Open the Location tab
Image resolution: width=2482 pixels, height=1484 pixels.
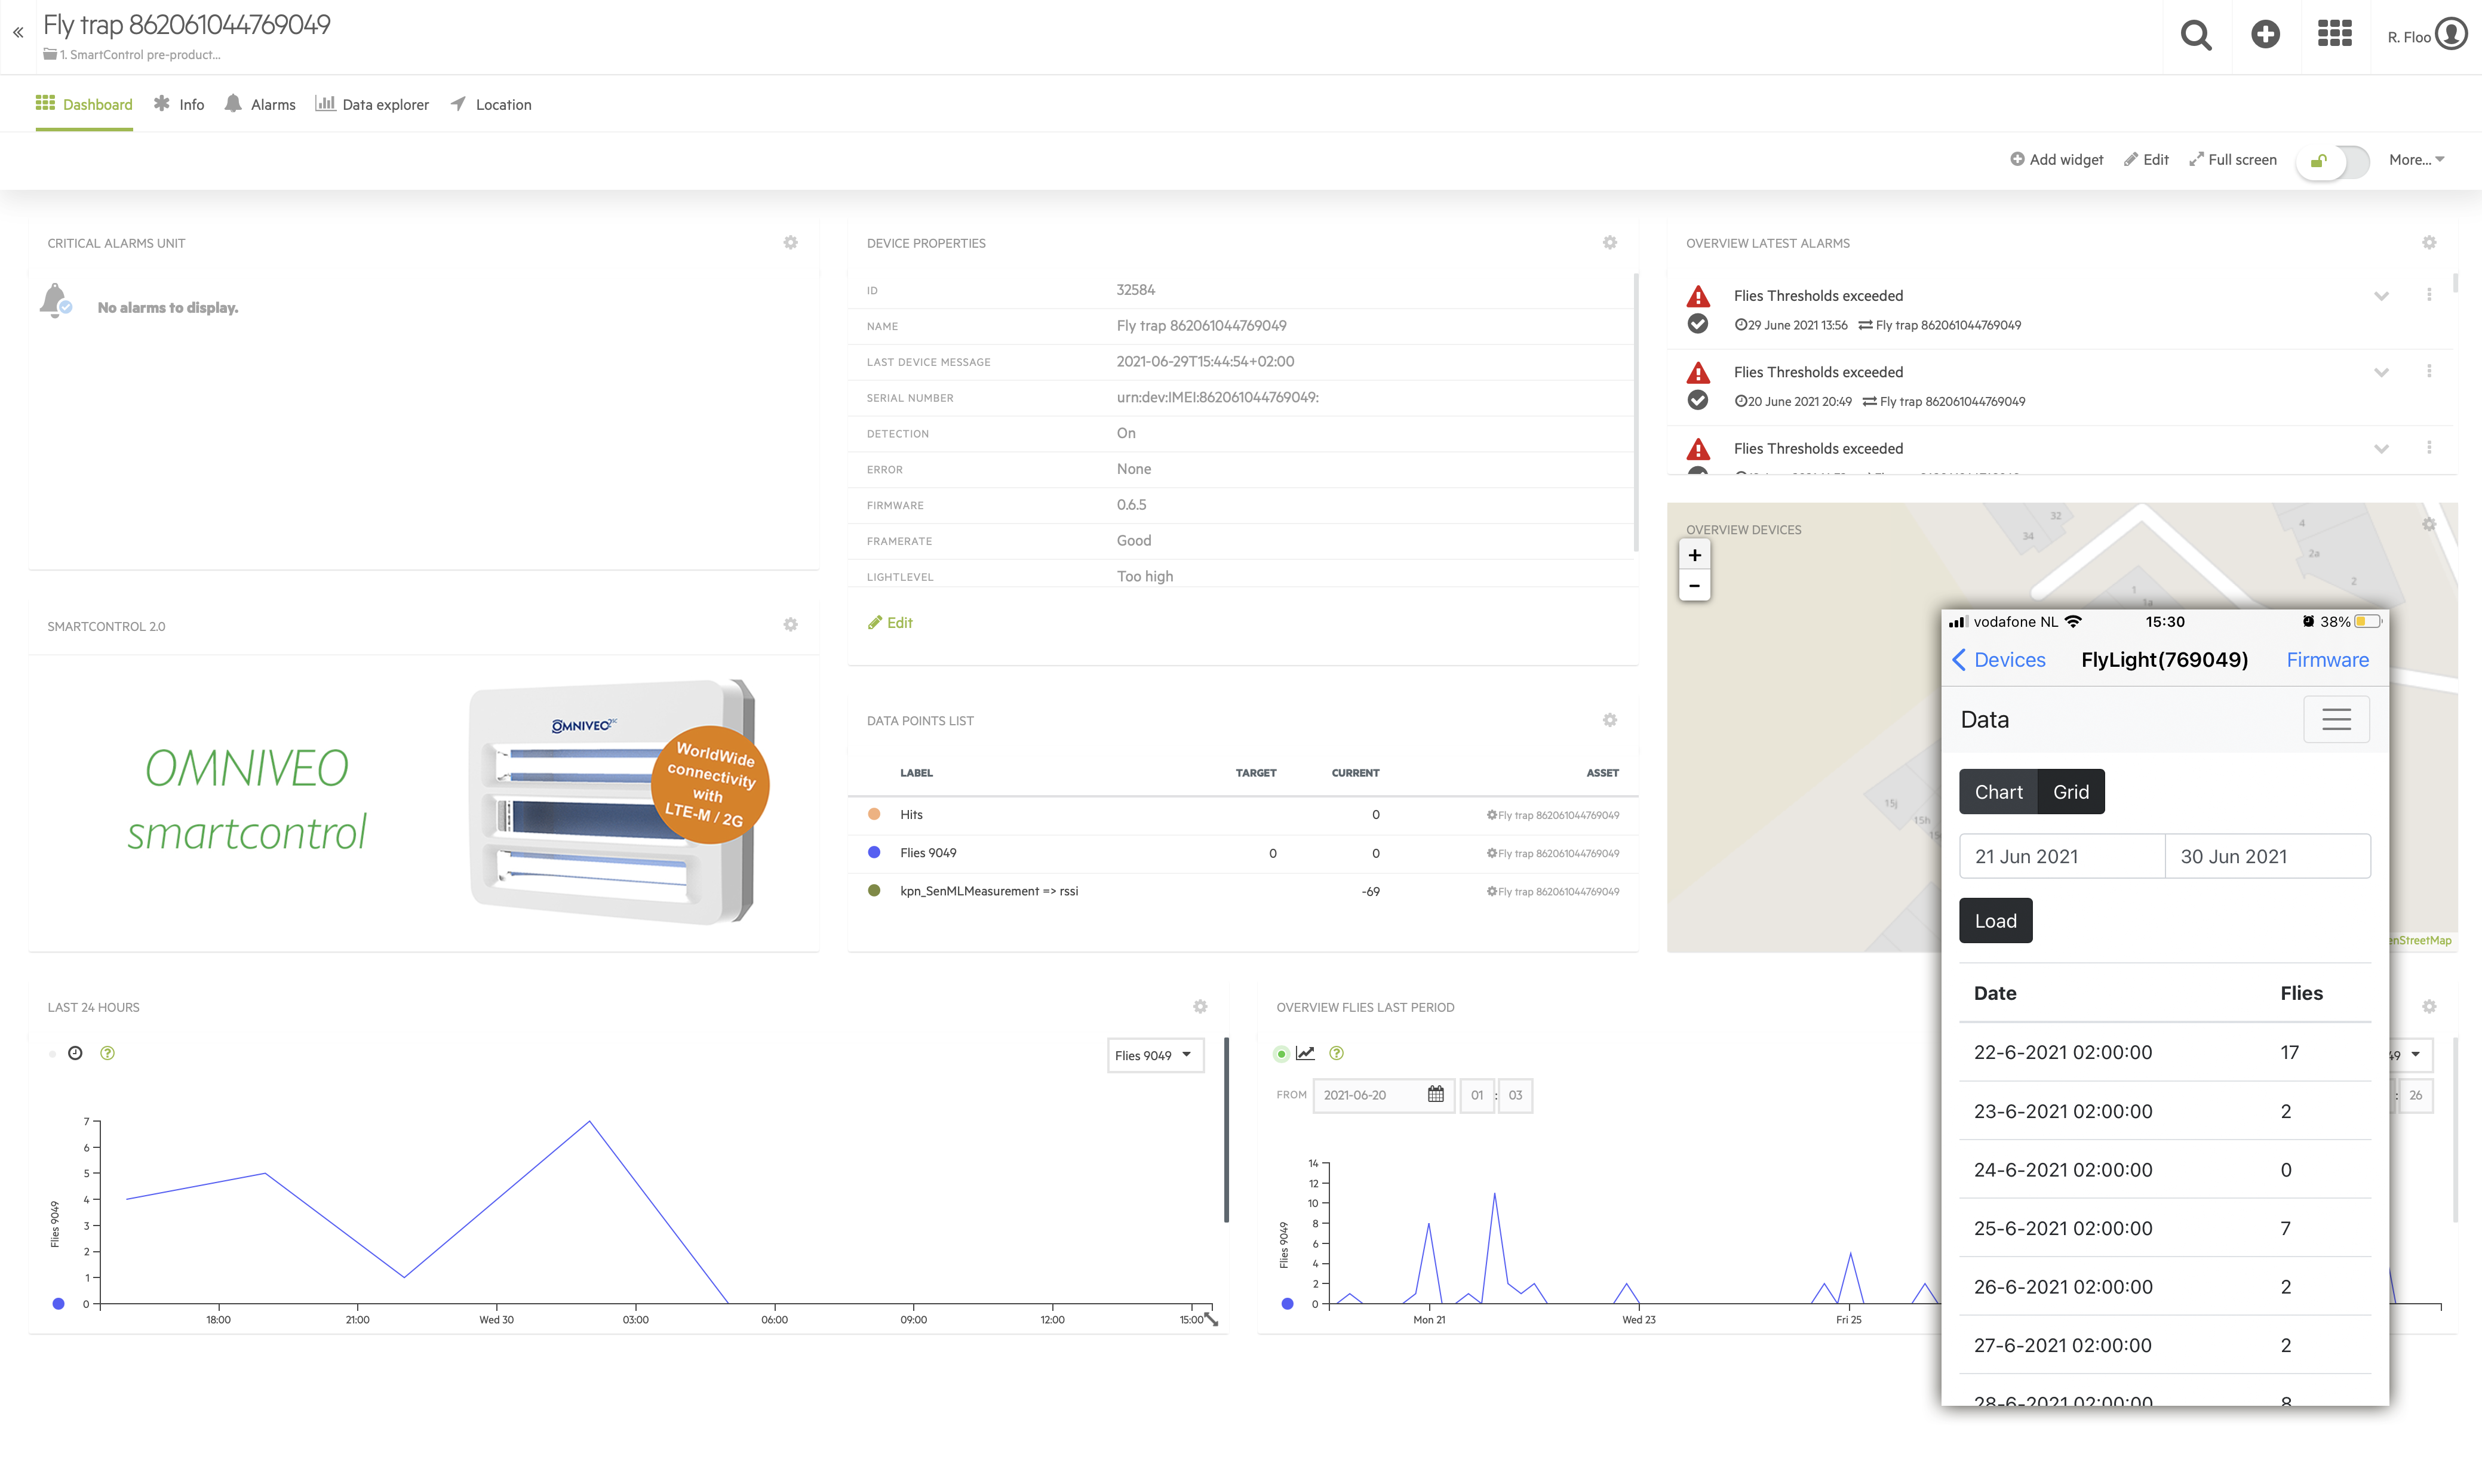(490, 104)
